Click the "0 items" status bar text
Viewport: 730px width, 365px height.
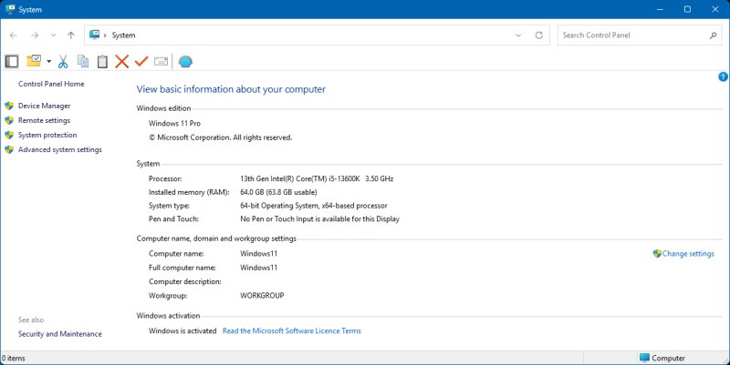pos(14,358)
